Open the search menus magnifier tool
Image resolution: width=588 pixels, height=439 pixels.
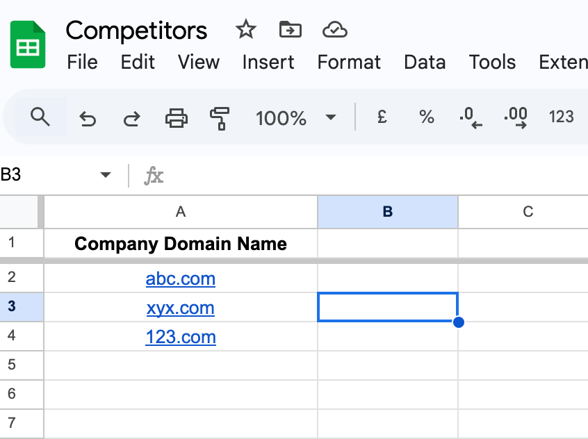click(x=41, y=117)
